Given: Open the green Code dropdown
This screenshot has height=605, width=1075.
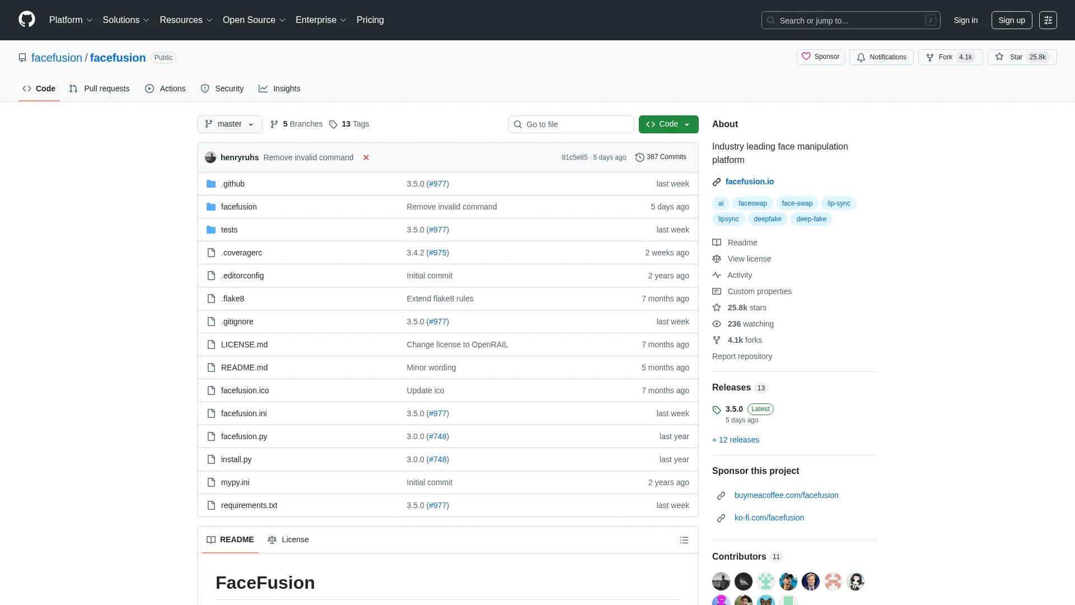Looking at the screenshot, I should point(668,124).
